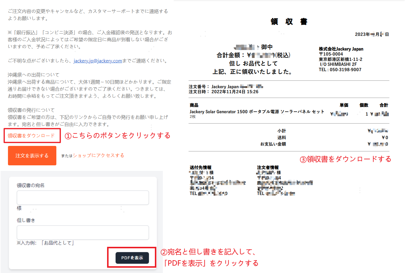
Task: Click the I/O SHIMBASHI 2F building line
Action: pos(338,64)
